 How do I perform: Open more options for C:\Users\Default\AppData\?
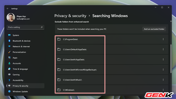pyautogui.click(x=163, y=49)
